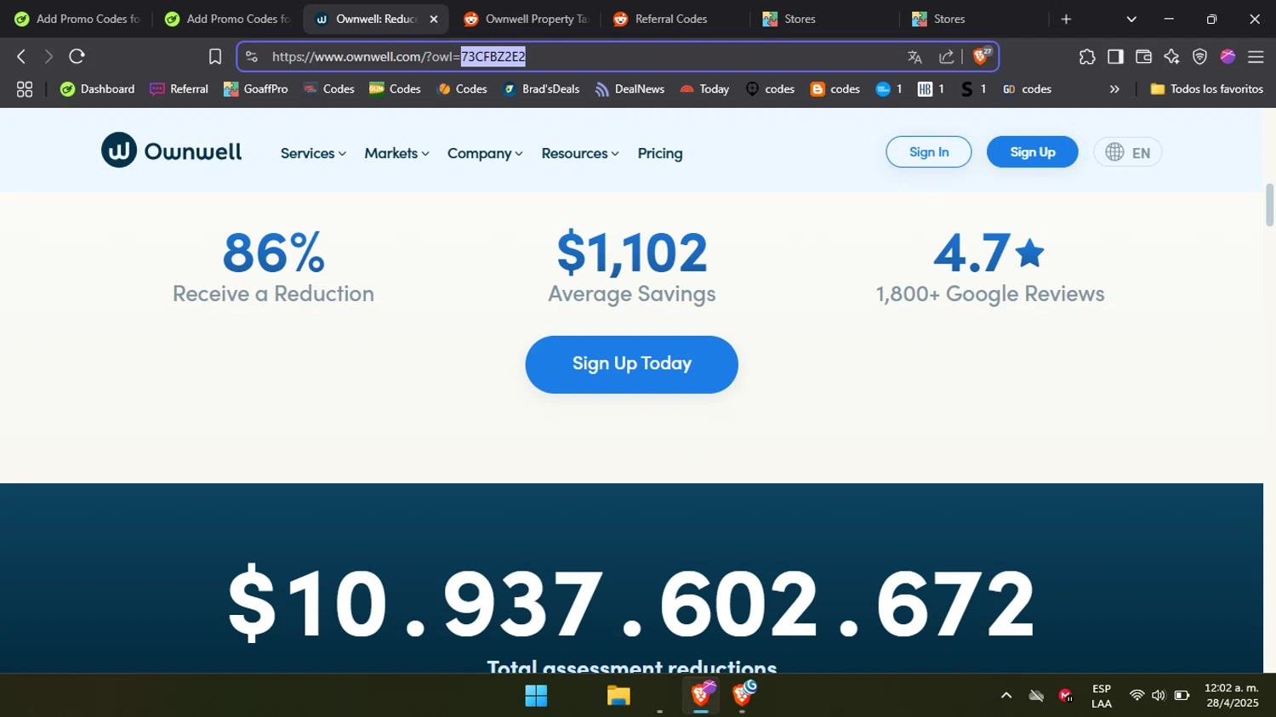Open the Pricing page
This screenshot has width=1276, height=717.
pyautogui.click(x=660, y=153)
